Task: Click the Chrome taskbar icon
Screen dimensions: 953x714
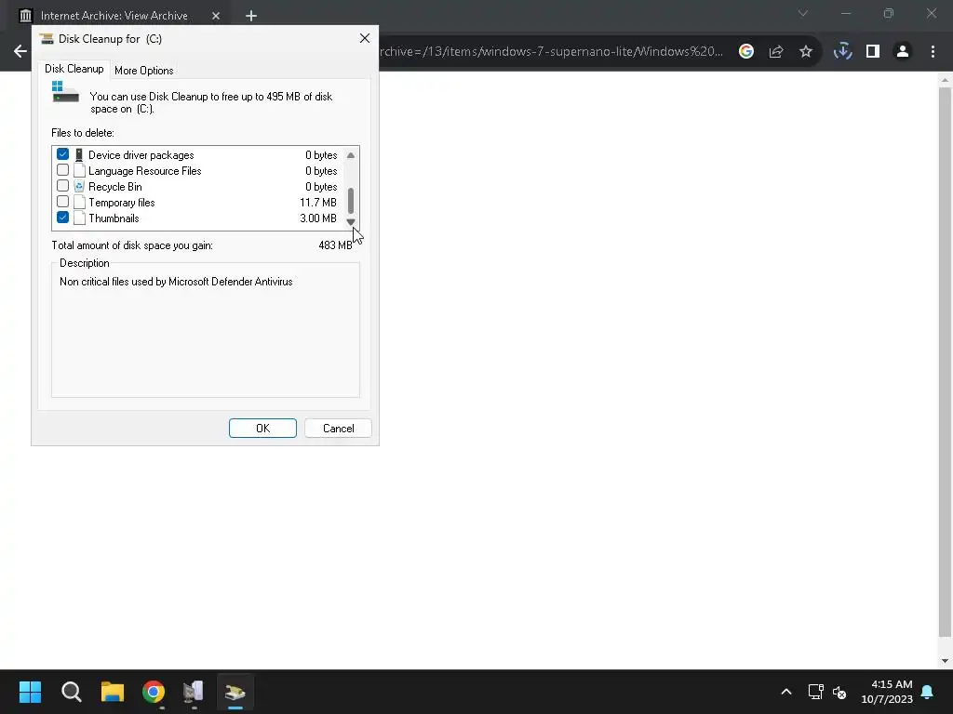Action: coord(154,692)
